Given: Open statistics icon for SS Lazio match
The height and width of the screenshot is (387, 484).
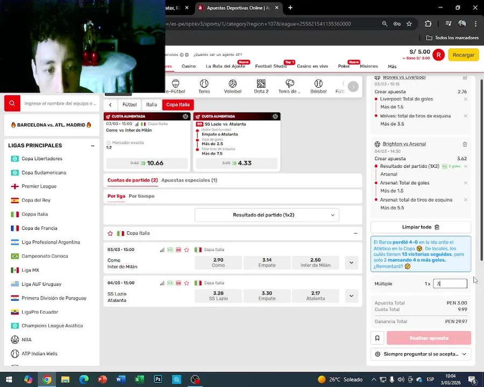Looking at the screenshot, I should (x=162, y=283).
